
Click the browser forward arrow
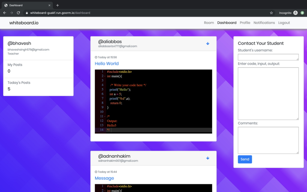point(12,13)
